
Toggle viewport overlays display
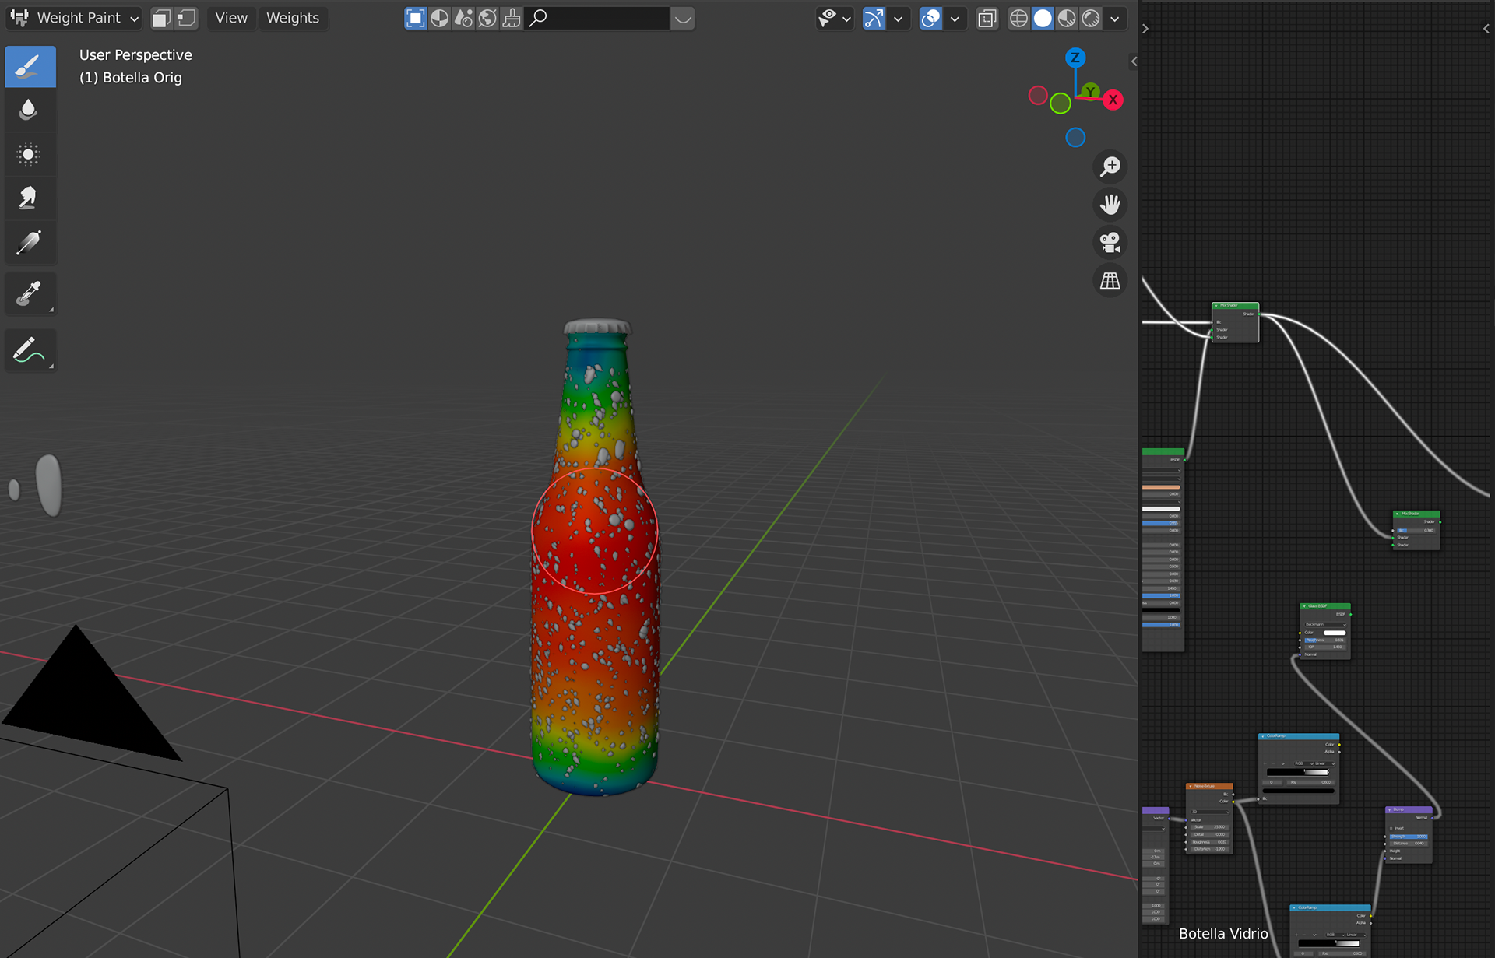coord(930,18)
